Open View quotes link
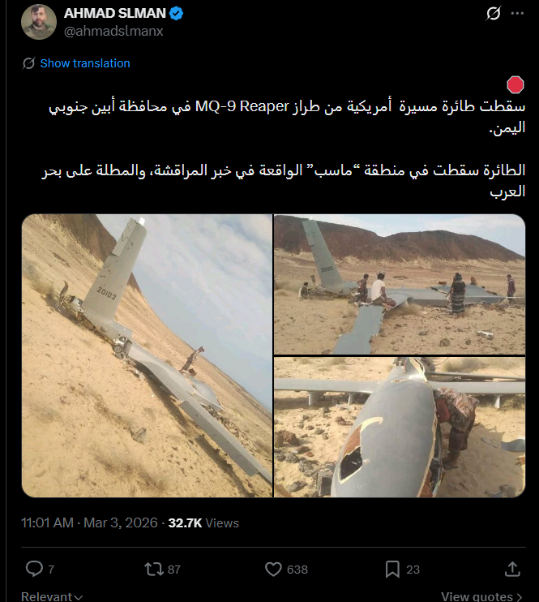Image resolution: width=539 pixels, height=602 pixels. pyautogui.click(x=481, y=596)
